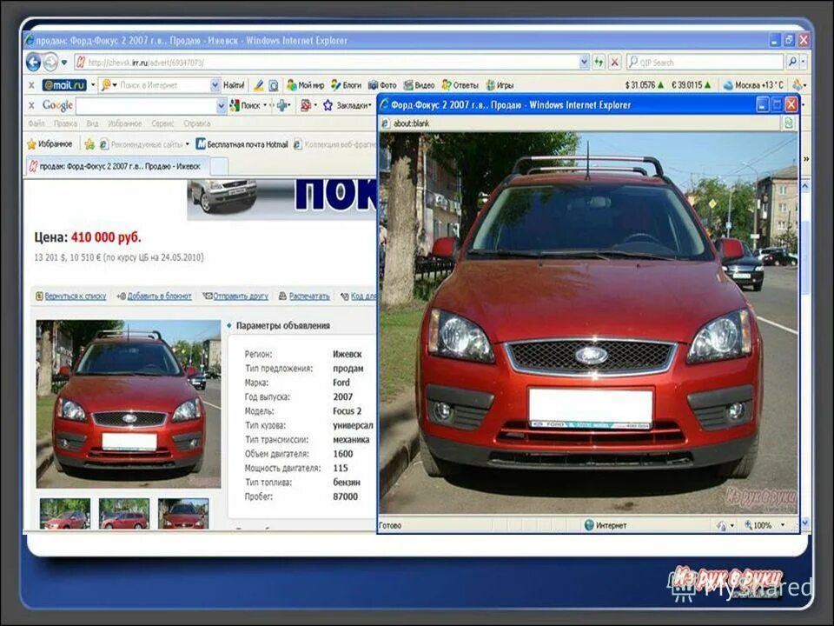Click the Москва +13 °C weather item
The width and height of the screenshot is (834, 626).
(x=753, y=85)
